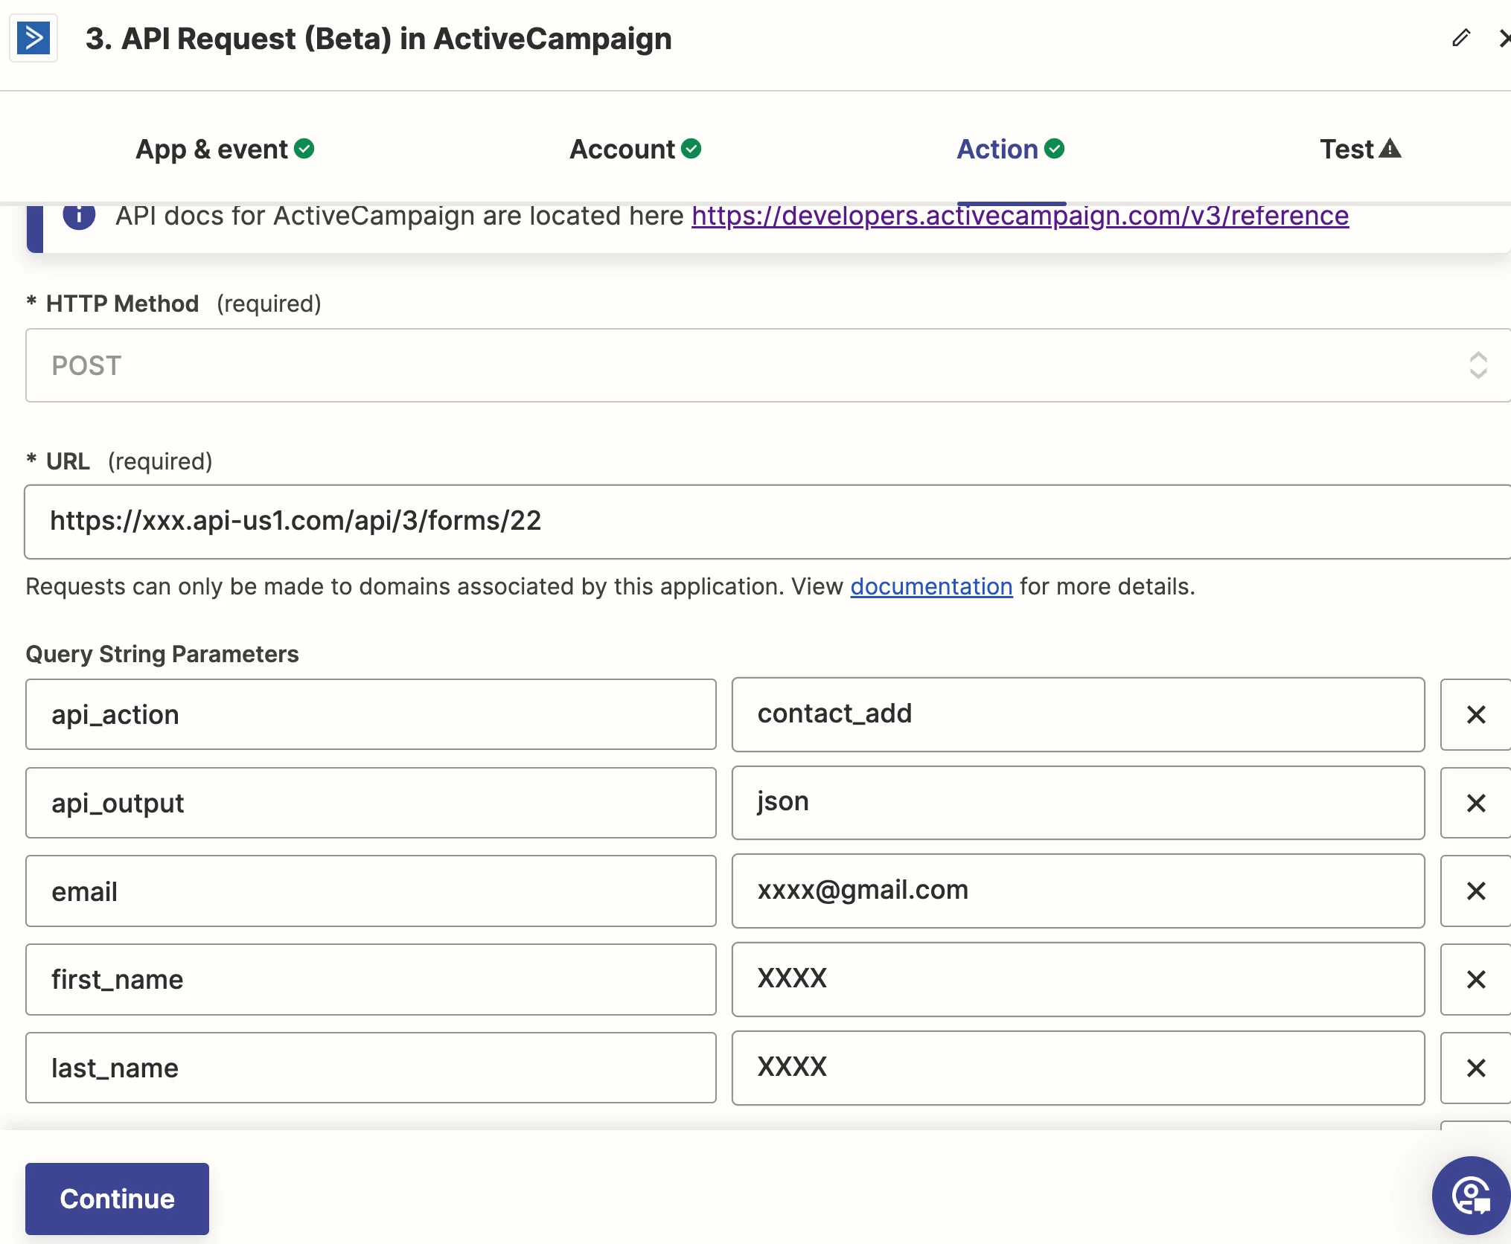Delete the first_name parameter row
This screenshot has width=1511, height=1244.
[x=1475, y=979]
